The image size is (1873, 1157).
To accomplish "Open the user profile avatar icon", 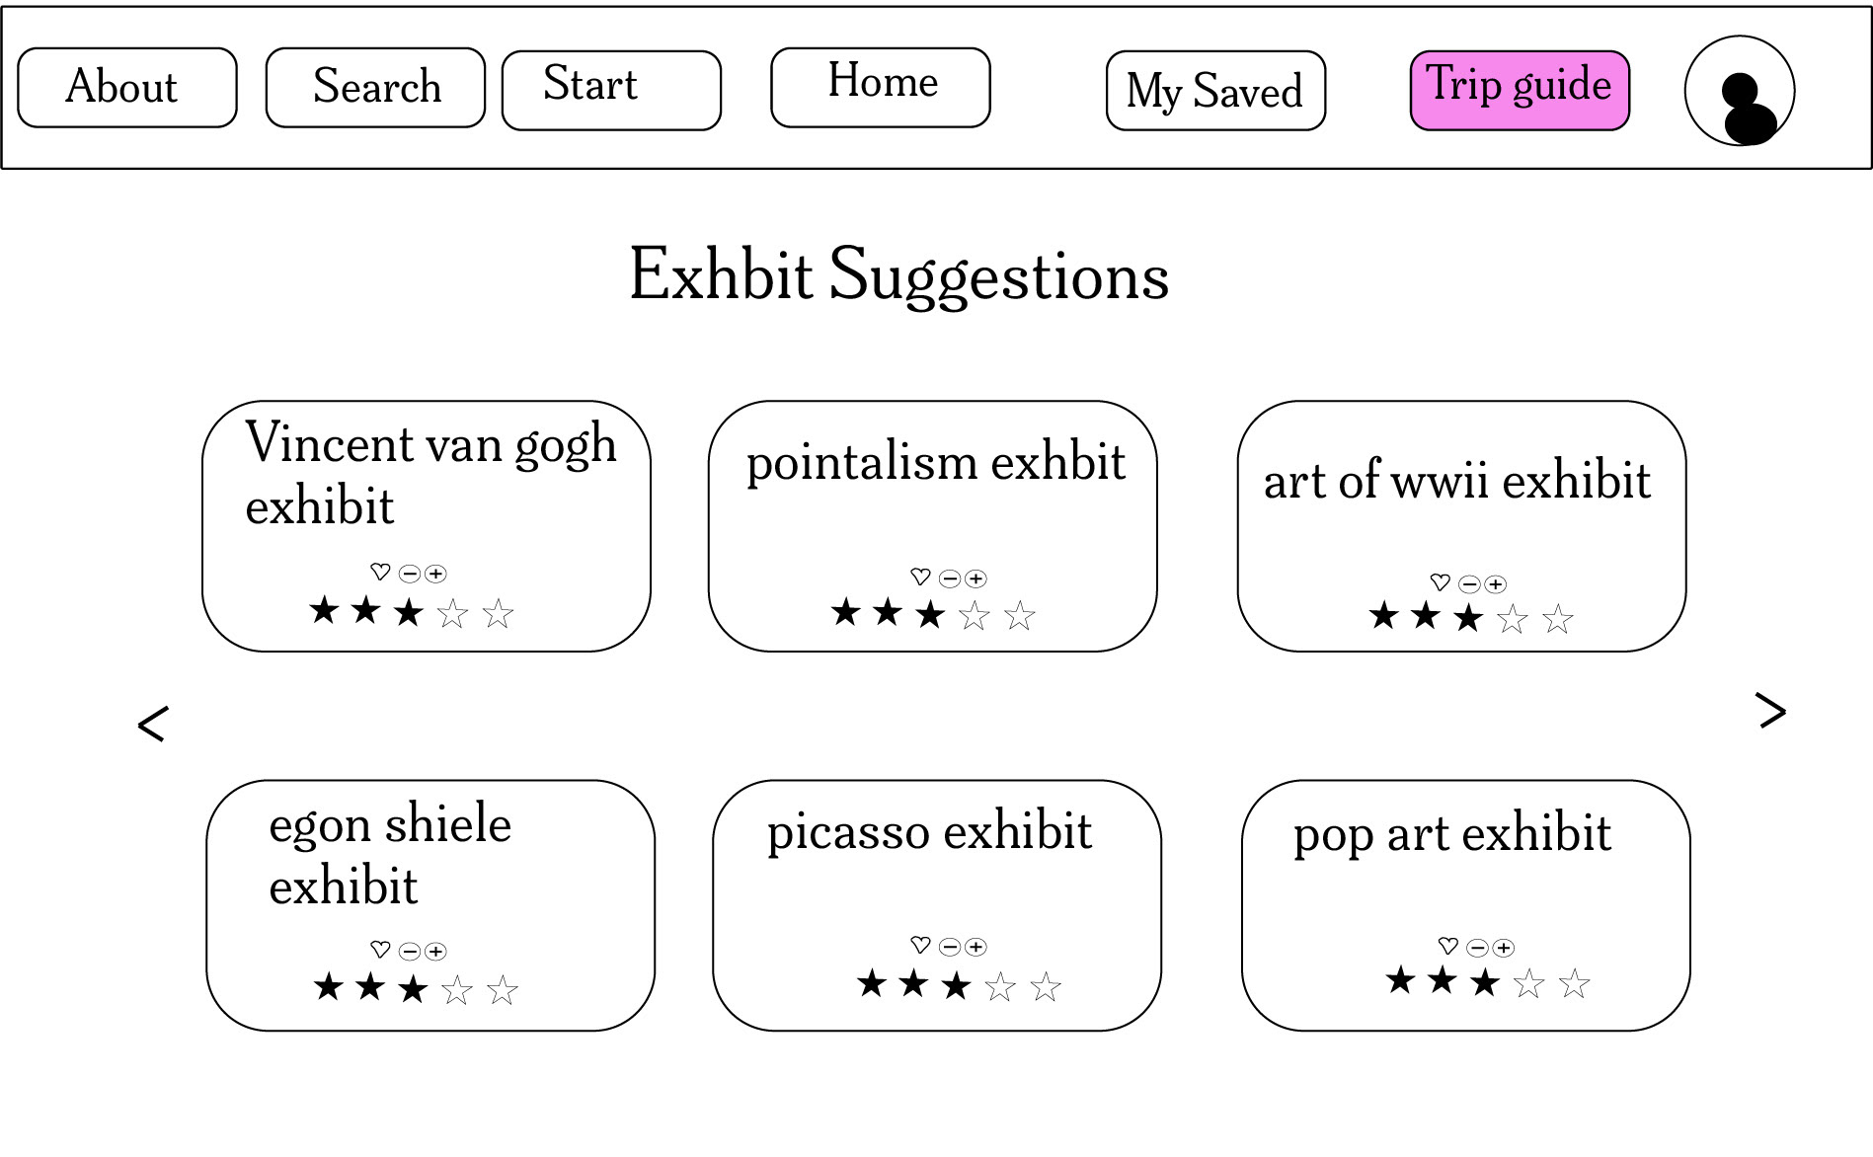I will (1739, 91).
